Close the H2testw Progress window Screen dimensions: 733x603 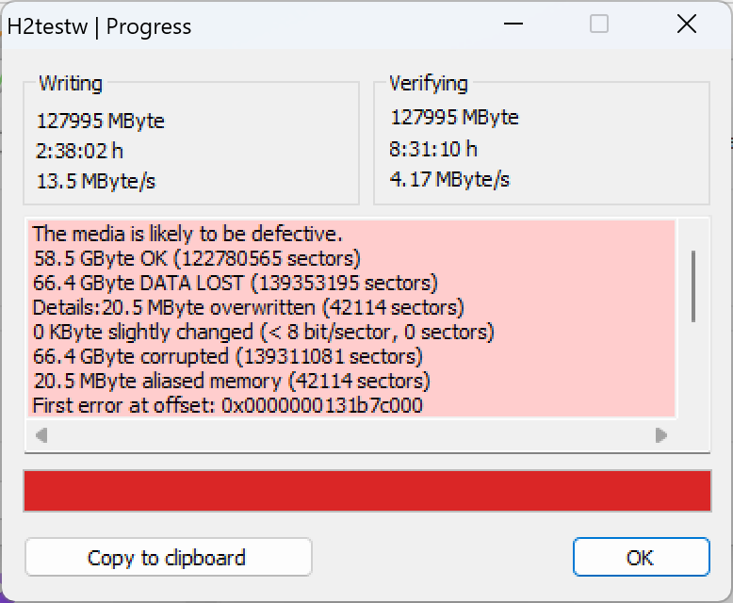point(686,25)
